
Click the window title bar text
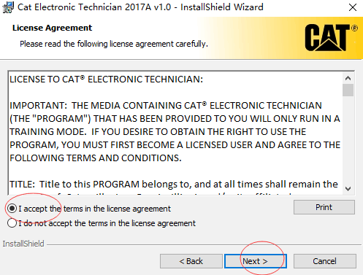click(140, 7)
